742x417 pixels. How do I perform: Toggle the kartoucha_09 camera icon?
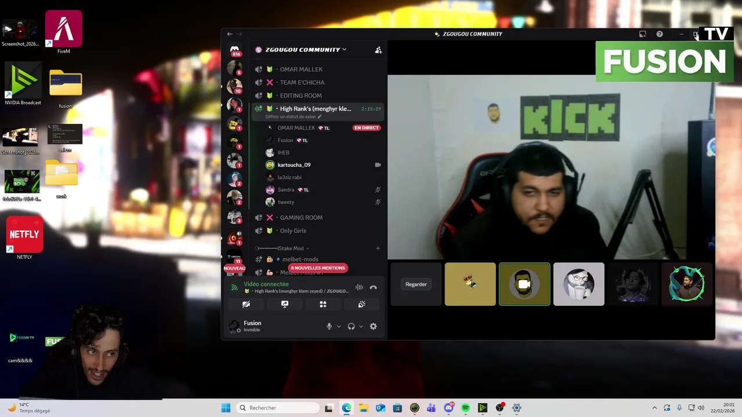378,165
